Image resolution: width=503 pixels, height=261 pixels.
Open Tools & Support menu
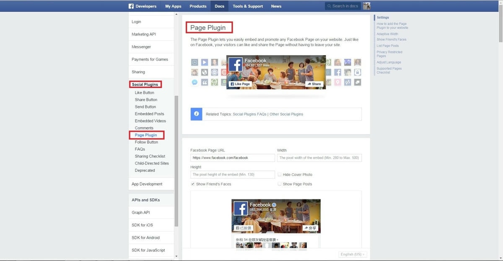coord(248,6)
